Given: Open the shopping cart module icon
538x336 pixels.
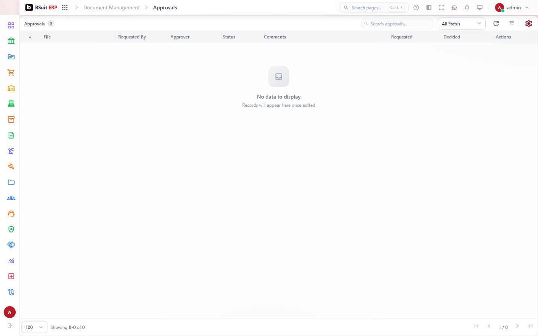Looking at the screenshot, I should pos(11,72).
